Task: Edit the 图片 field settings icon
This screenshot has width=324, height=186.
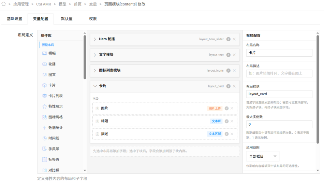Action: click(x=227, y=108)
